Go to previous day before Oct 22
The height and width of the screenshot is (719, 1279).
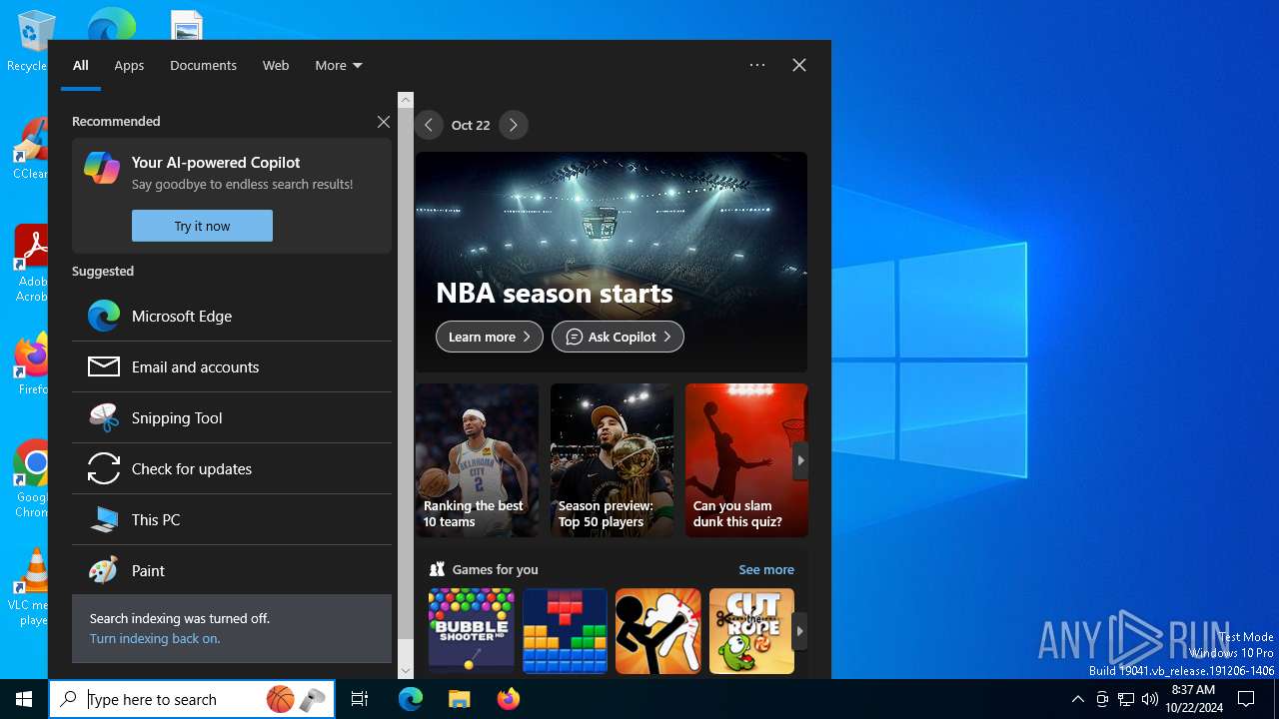tap(429, 125)
